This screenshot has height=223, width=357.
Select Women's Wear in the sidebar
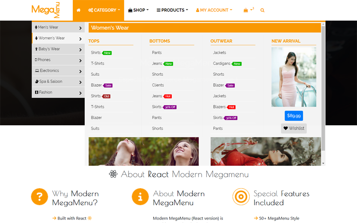coord(58,38)
